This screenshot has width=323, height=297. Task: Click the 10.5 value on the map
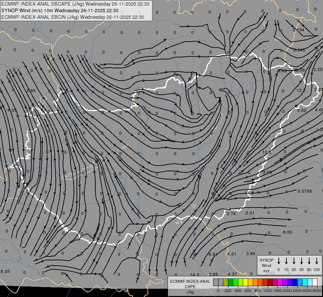[267, 152]
